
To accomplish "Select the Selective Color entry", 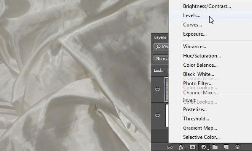I will click(x=201, y=137).
